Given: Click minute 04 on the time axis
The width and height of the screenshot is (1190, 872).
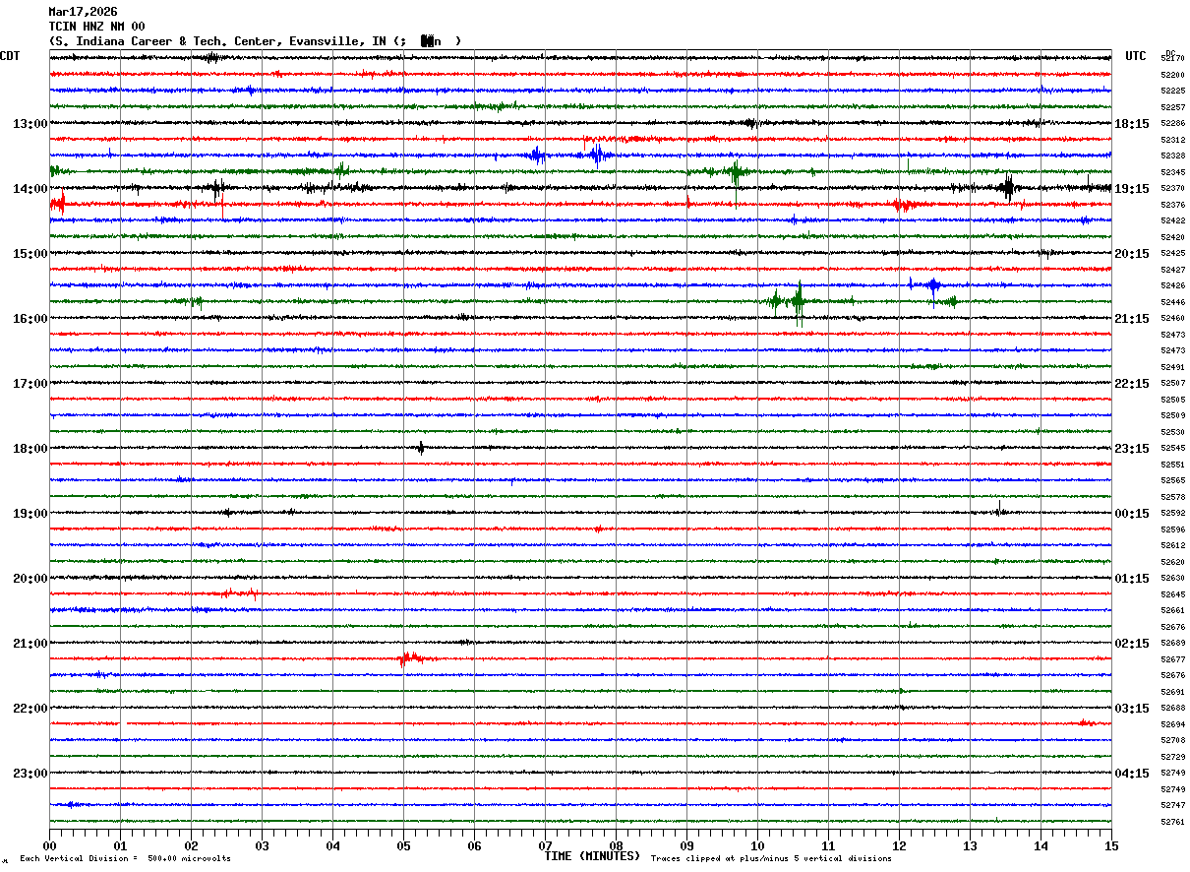Looking at the screenshot, I should [x=332, y=846].
